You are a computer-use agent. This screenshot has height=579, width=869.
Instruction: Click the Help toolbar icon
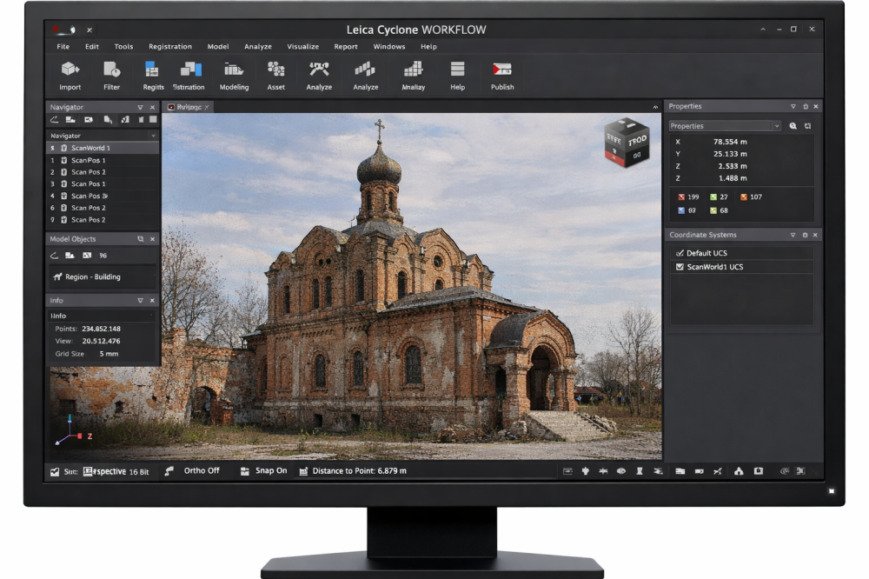(457, 70)
